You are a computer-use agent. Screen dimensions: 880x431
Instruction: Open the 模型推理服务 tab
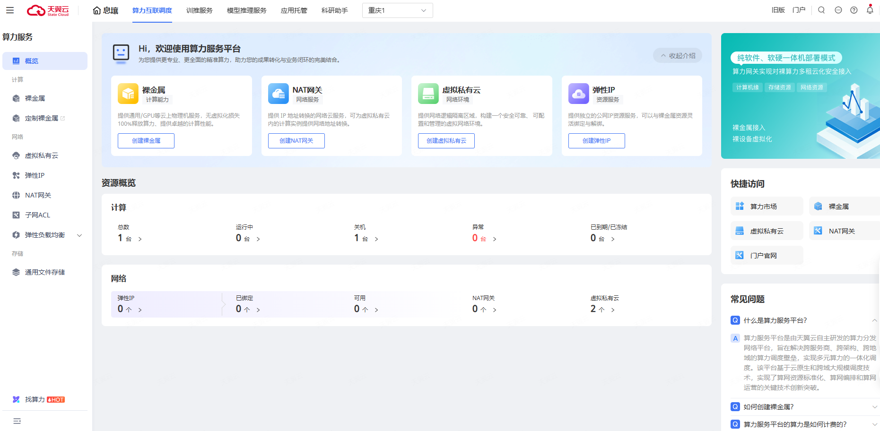coord(246,10)
